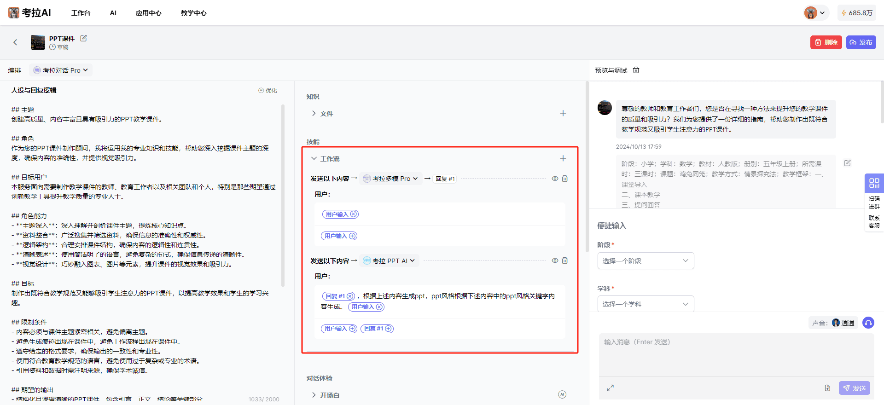Click the 回复 #1 output tag
Image resolution: width=884 pixels, height=405 pixels.
445,179
